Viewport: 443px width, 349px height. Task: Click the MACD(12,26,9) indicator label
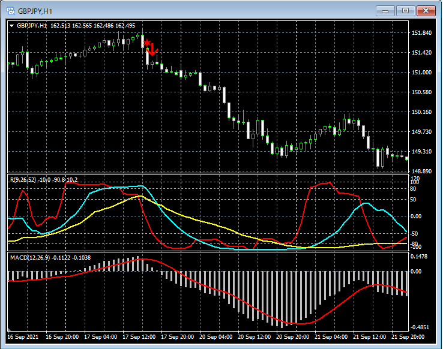50,258
